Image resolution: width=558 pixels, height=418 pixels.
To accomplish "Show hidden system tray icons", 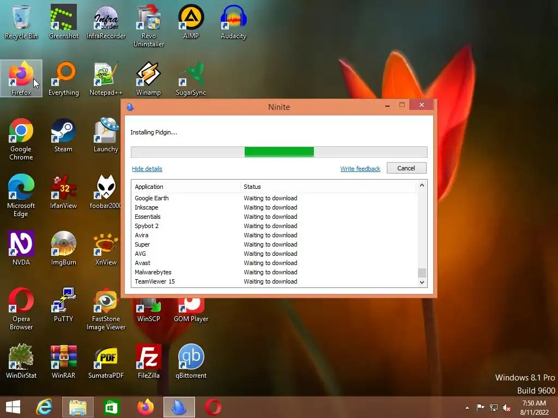I will pos(467,408).
